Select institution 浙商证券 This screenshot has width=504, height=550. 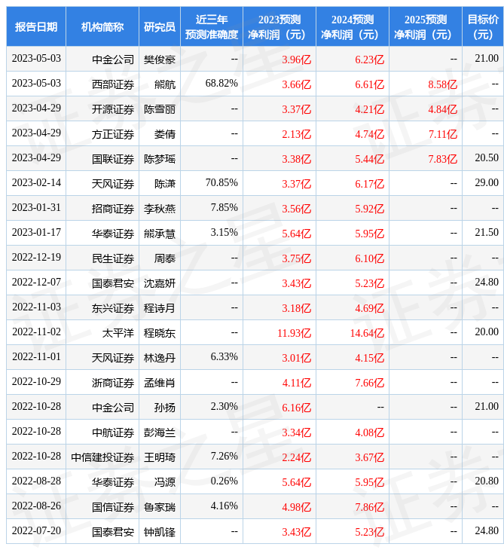pos(113,383)
